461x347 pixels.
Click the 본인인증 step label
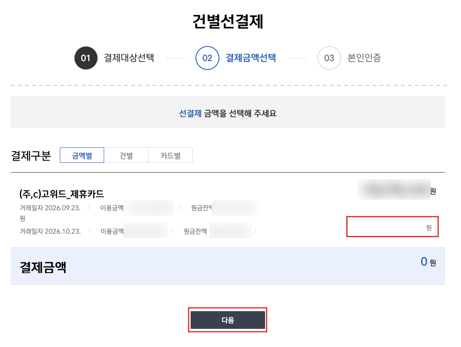tap(364, 58)
